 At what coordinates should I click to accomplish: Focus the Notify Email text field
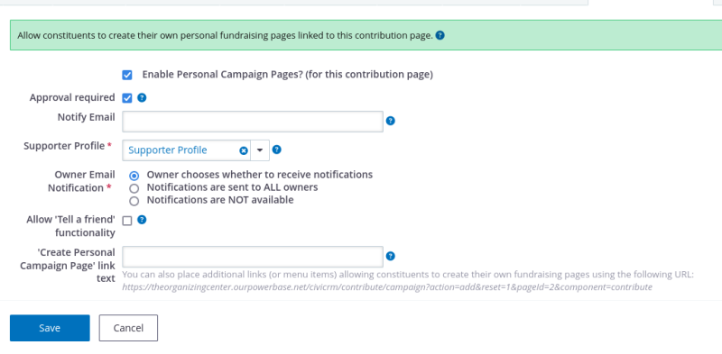[x=253, y=122]
